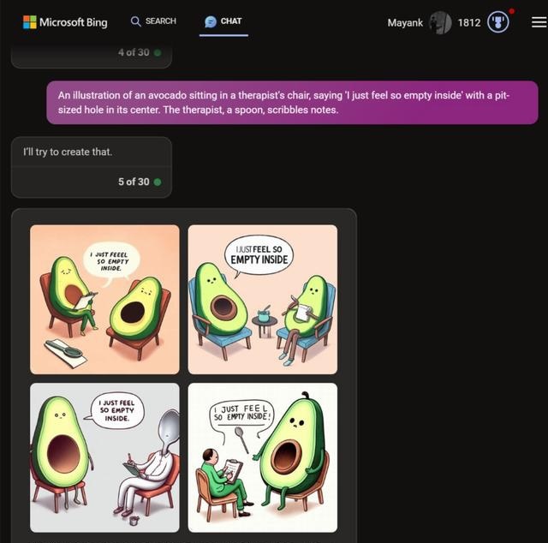This screenshot has width=548, height=543.
Task: Click the Mayank account name
Action: (405, 23)
